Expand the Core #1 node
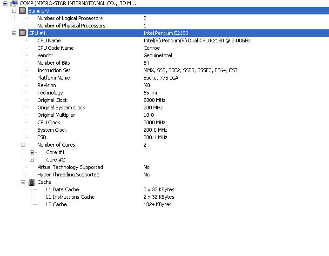 (32, 152)
